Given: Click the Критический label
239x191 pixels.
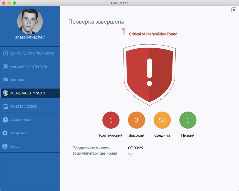Looking at the screenshot, I should click(x=111, y=135).
